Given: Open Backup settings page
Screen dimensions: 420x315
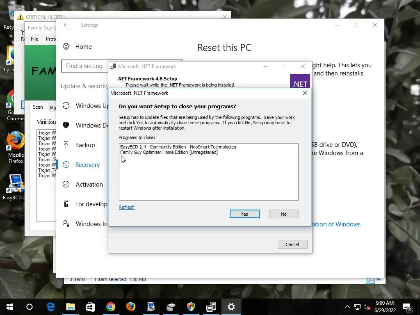Looking at the screenshot, I should [x=85, y=145].
